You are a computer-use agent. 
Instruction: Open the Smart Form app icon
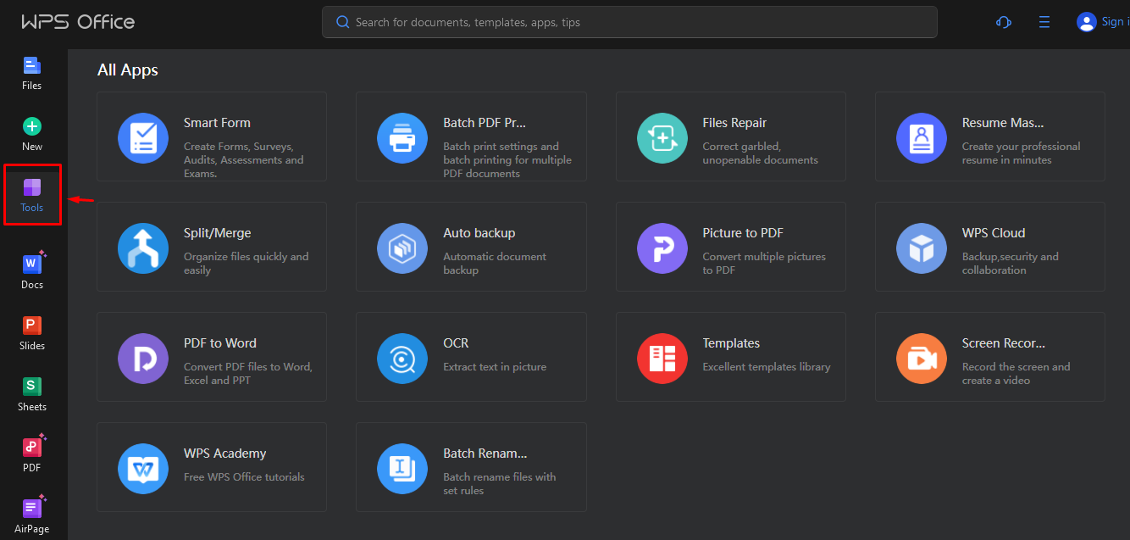point(143,137)
